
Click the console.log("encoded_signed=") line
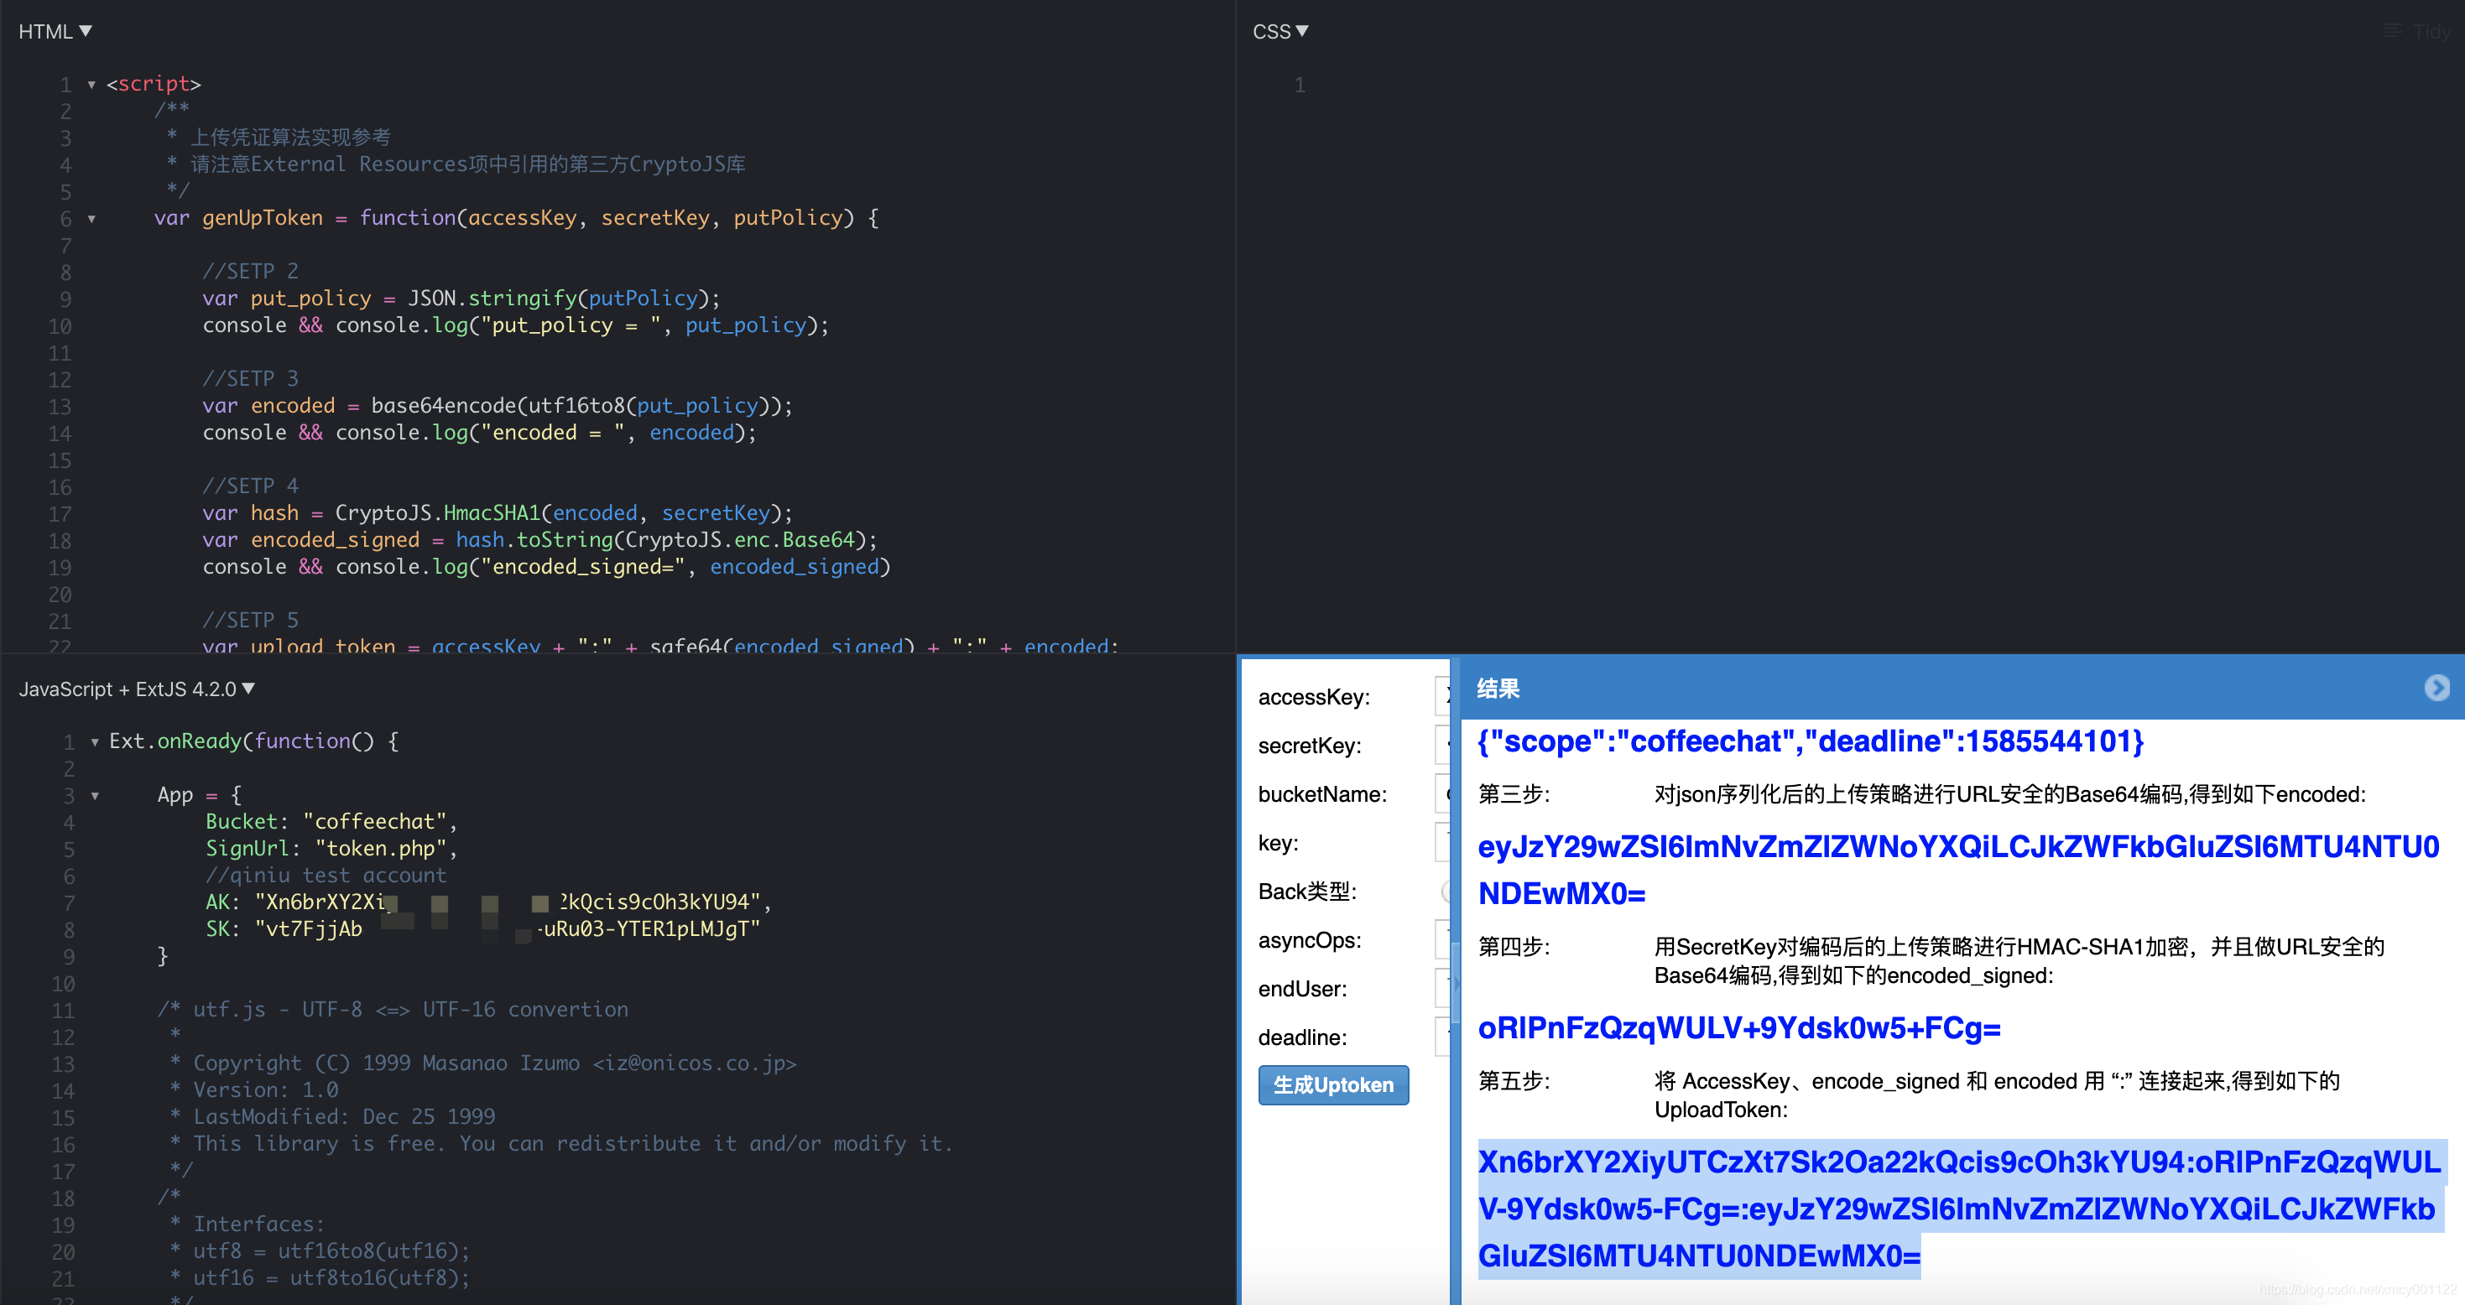pyautogui.click(x=546, y=566)
